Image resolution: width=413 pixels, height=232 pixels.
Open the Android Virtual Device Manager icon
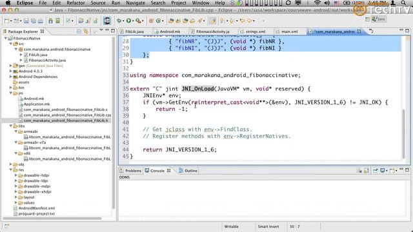point(57,21)
